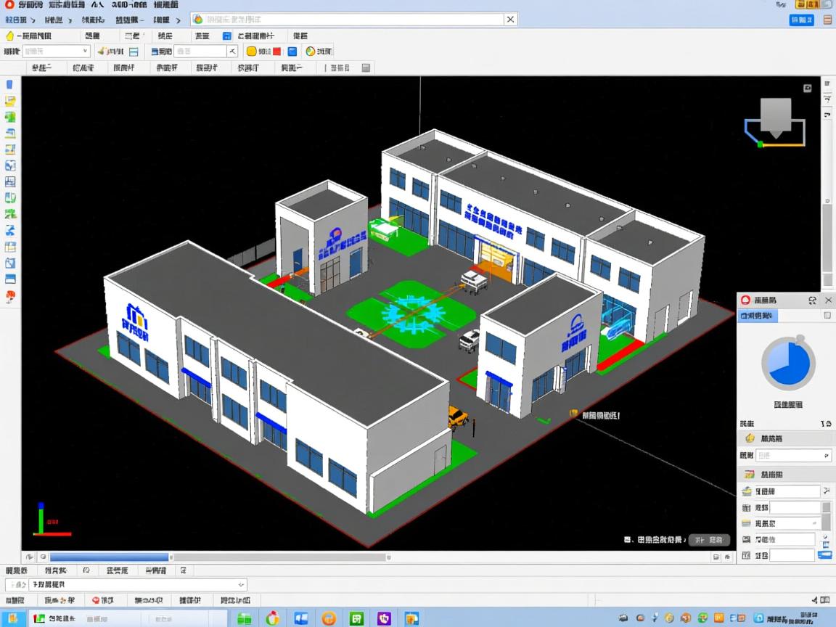Toggle the small checkbox at right panel bottom
The height and width of the screenshot is (627, 836).
[824, 538]
